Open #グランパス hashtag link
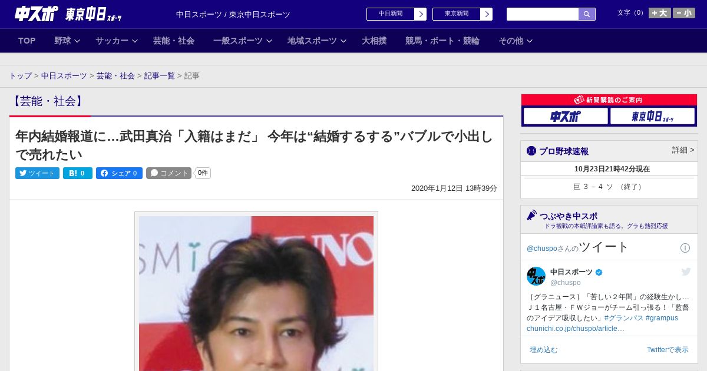The width and height of the screenshot is (707, 371). (624, 318)
